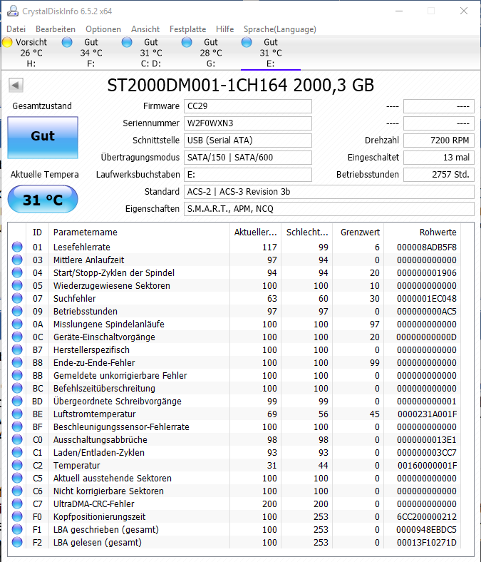This screenshot has height=562, width=481.
Task: Click the status orb for Wiederzugewiesene Sektoren
Action: click(17, 286)
